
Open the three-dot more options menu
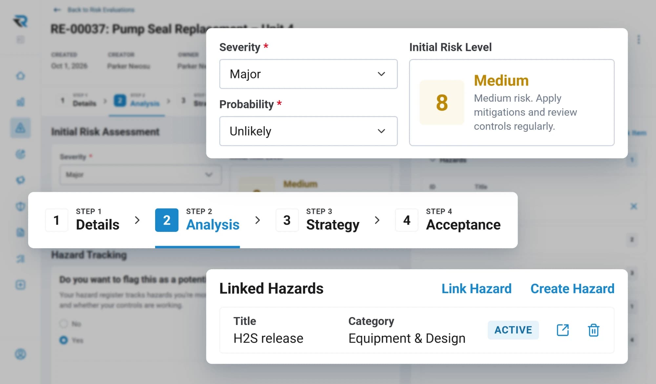click(638, 40)
